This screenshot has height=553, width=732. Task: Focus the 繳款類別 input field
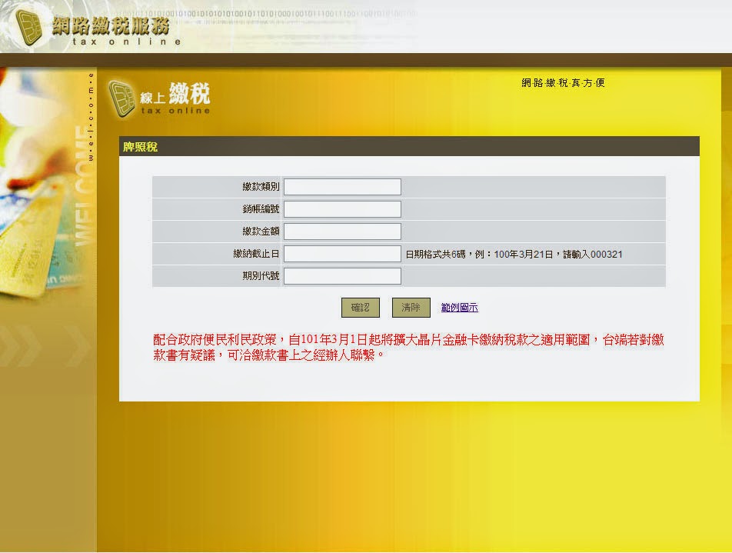(x=342, y=187)
